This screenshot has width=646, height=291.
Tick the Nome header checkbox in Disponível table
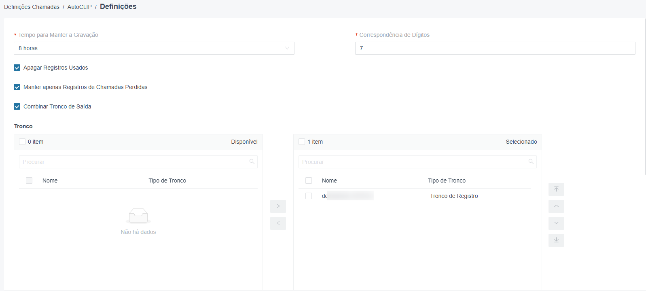[x=29, y=181]
